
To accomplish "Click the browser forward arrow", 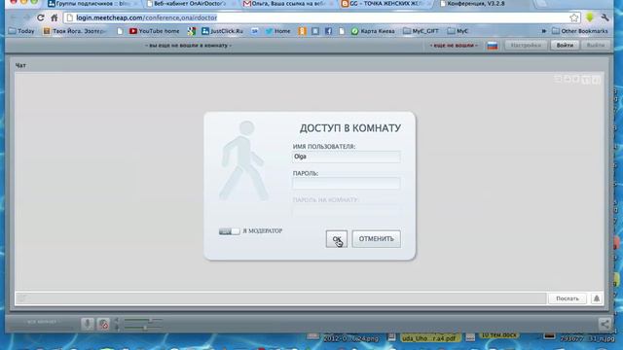I will pyautogui.click(x=27, y=17).
